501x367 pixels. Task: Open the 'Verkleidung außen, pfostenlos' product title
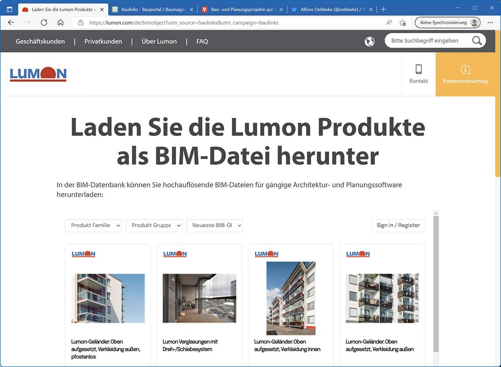tap(106, 349)
